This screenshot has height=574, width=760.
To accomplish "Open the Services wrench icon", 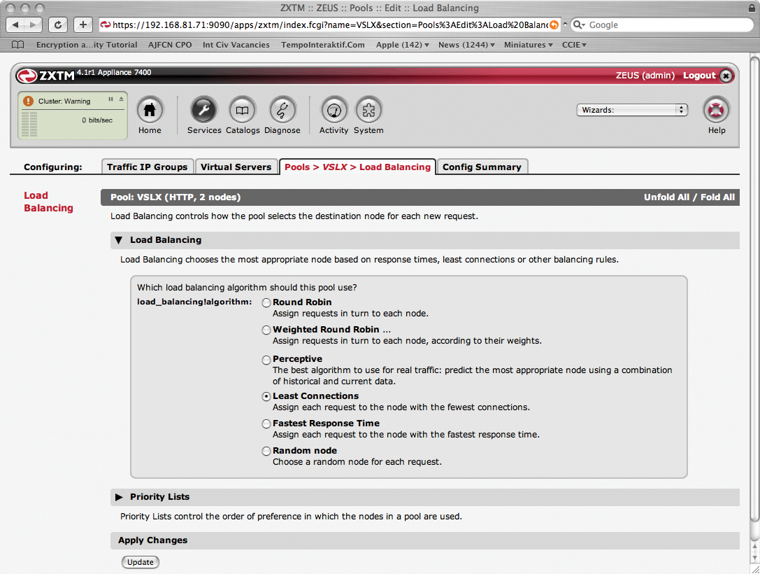I will (203, 110).
